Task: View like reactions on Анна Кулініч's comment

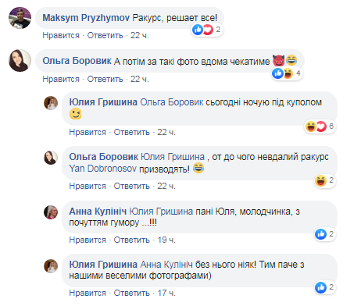Action: point(324,234)
